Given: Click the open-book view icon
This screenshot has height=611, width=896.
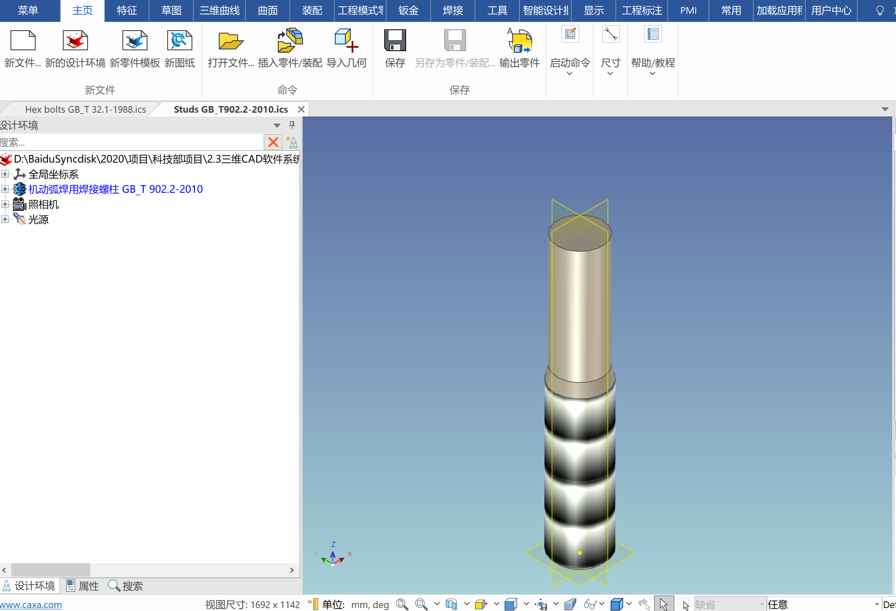Looking at the screenshot, I should click(451, 604).
